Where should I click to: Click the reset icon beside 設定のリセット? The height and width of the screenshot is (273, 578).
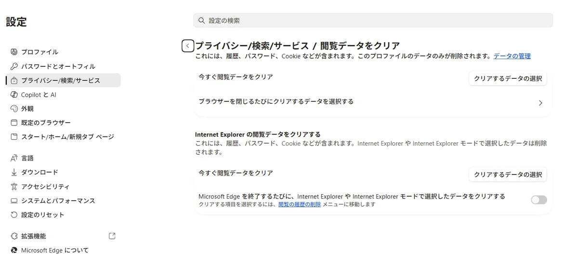[14, 215]
